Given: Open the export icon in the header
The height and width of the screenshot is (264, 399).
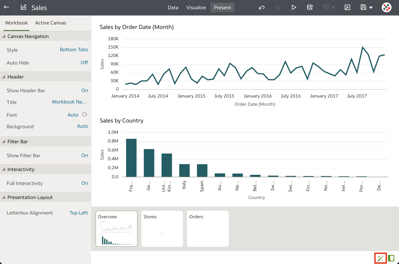Looking at the screenshot, I should click(x=347, y=7).
